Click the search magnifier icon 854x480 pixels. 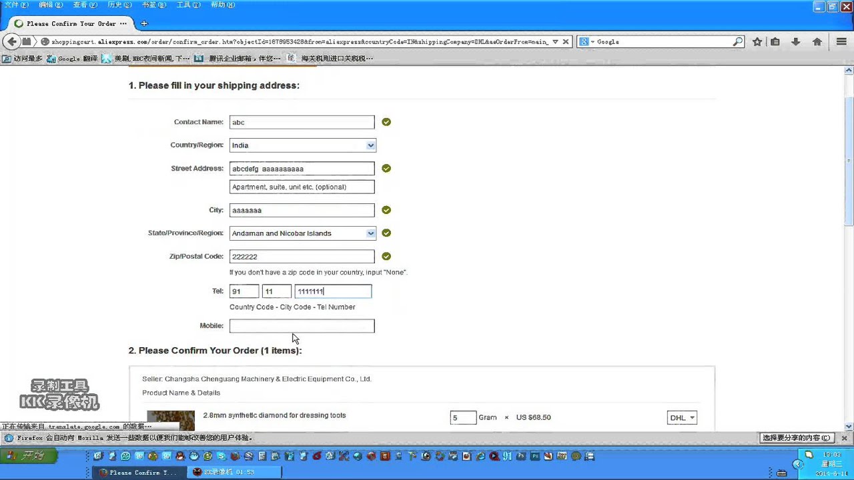pyautogui.click(x=737, y=41)
